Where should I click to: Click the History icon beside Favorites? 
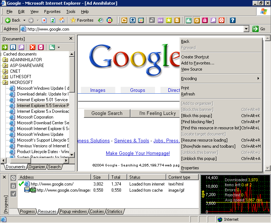pyautogui.click(x=100, y=20)
